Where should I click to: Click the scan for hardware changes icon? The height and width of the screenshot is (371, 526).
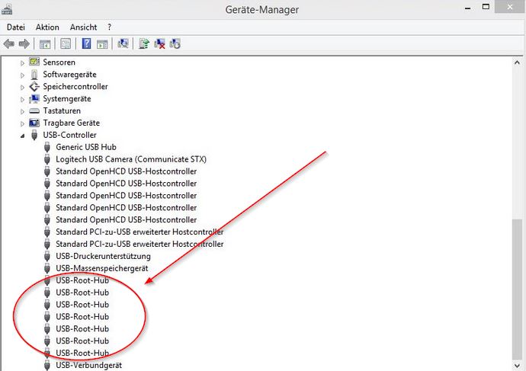(x=123, y=44)
